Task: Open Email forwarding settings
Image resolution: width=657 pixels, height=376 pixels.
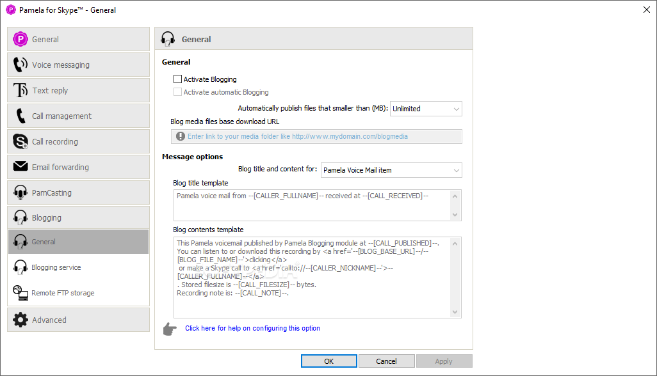Action: coord(78,167)
